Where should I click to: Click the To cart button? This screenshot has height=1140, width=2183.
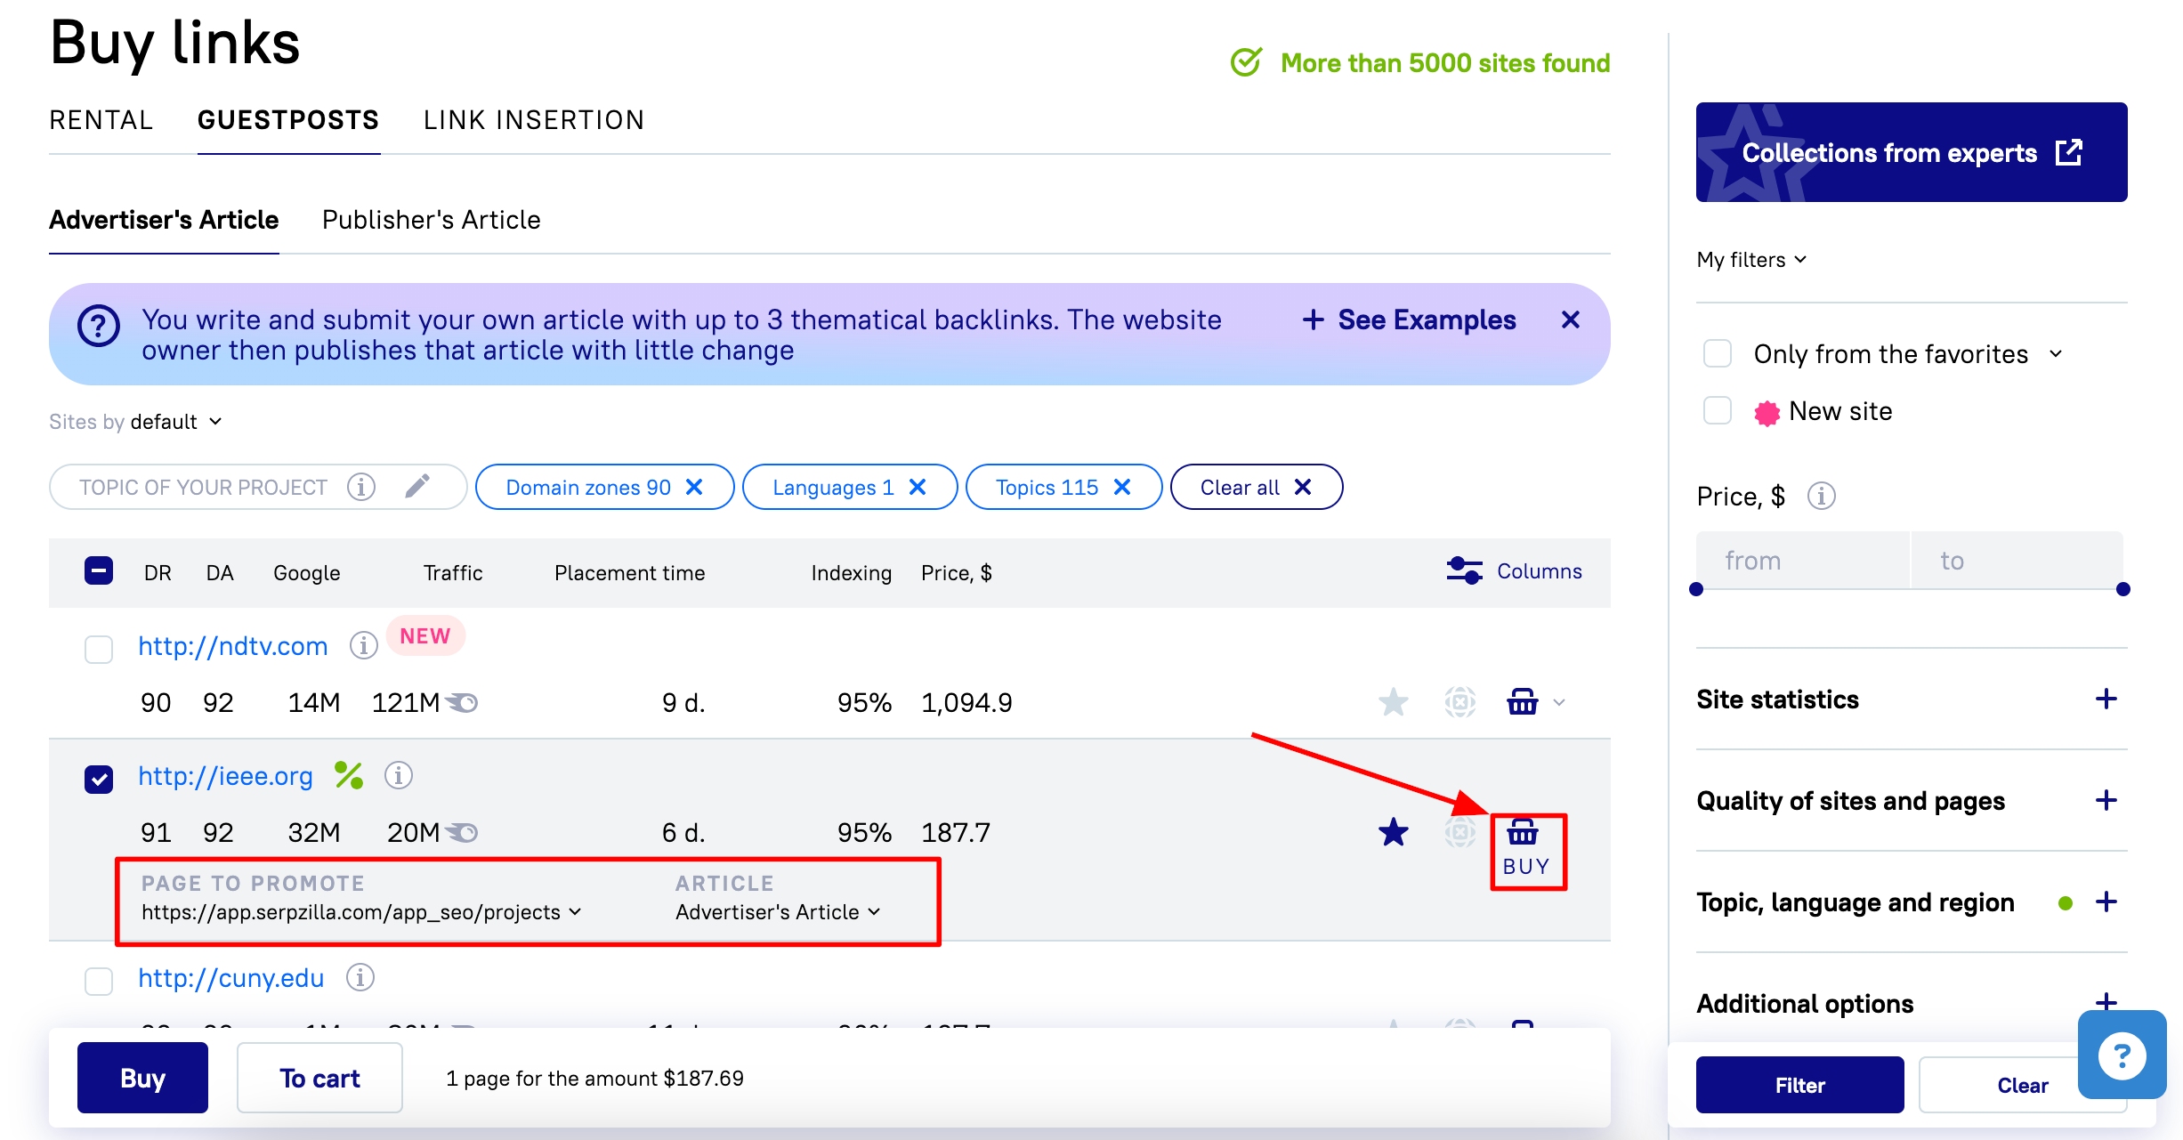[319, 1078]
